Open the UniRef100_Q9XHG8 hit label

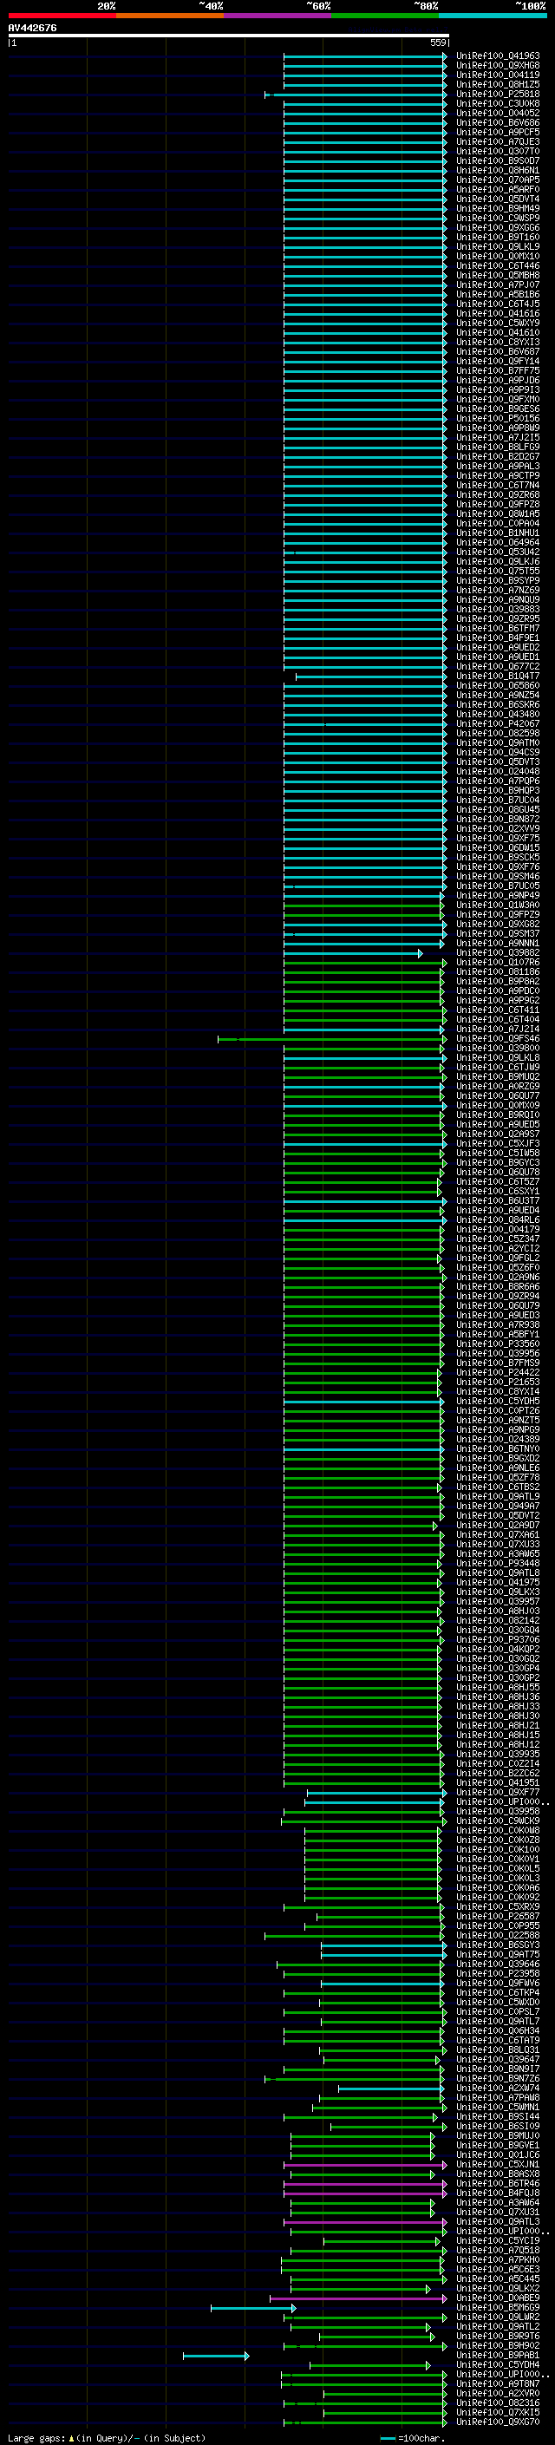tap(497, 66)
